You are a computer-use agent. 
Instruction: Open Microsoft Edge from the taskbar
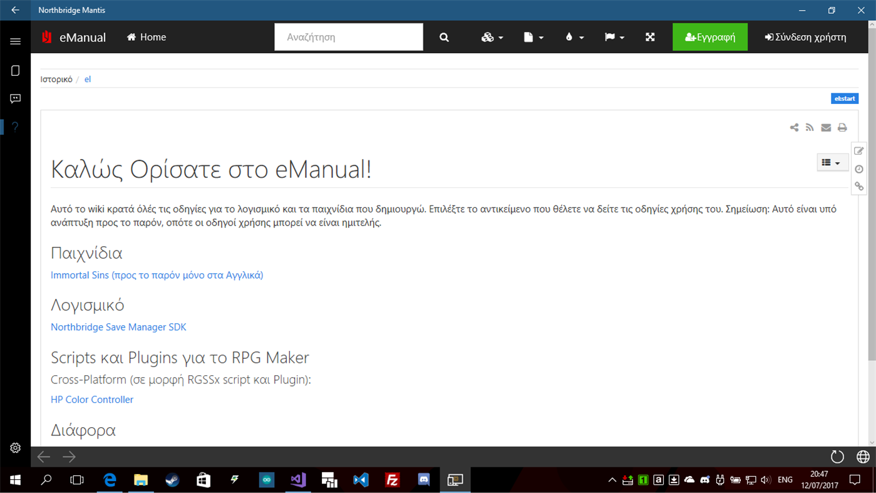pyautogui.click(x=110, y=480)
